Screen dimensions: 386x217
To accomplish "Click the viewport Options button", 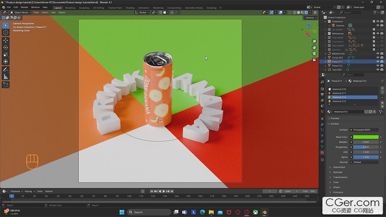I will coord(311,18).
